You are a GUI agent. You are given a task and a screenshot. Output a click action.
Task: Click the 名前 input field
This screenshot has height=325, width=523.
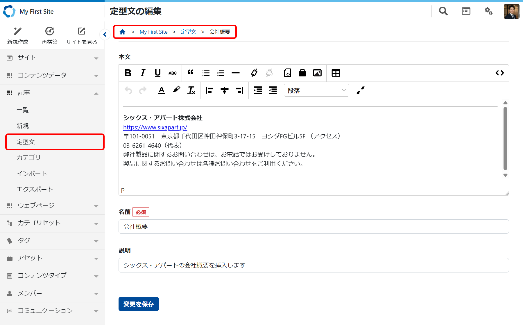pos(314,227)
